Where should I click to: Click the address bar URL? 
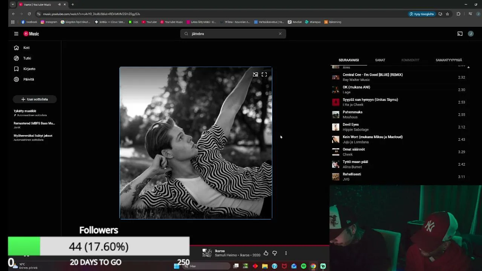point(92,14)
